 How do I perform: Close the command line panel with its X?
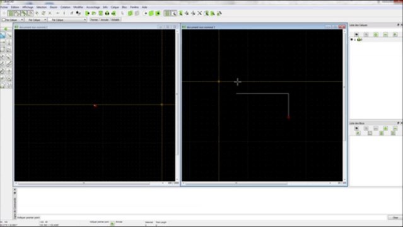click(x=15, y=190)
